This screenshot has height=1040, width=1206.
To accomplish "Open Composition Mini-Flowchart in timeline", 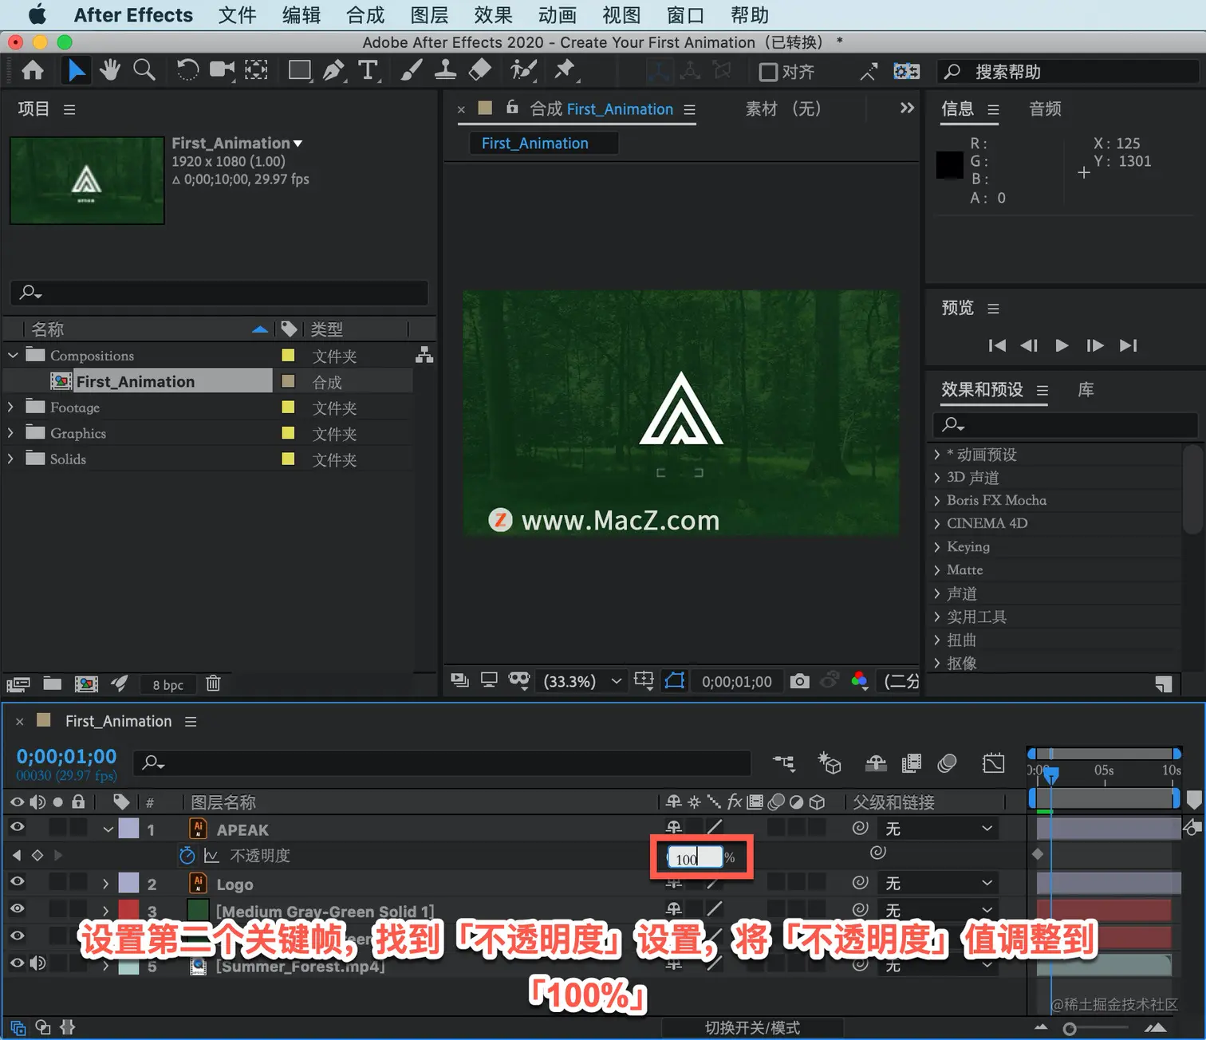I will (x=784, y=763).
